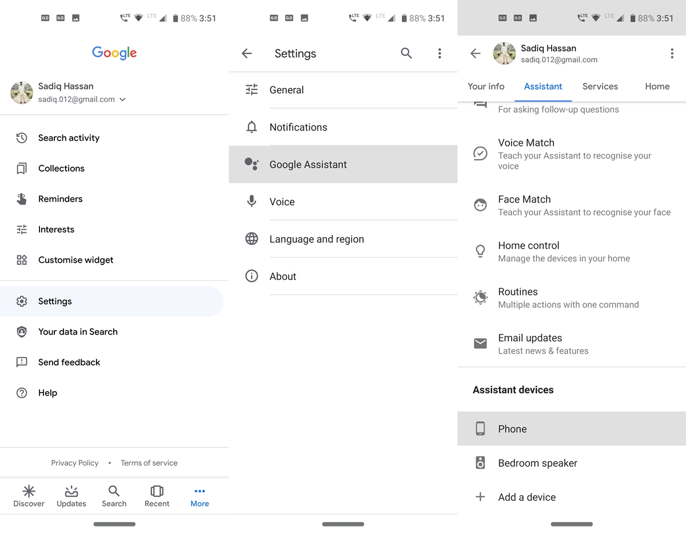Open the Recent tab in the bottom bar
This screenshot has width=686, height=534.
(x=157, y=496)
